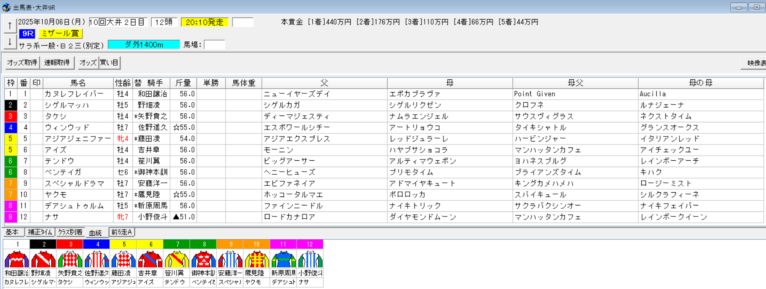
Task: Open the 補正タイム tab
Action: (40, 232)
